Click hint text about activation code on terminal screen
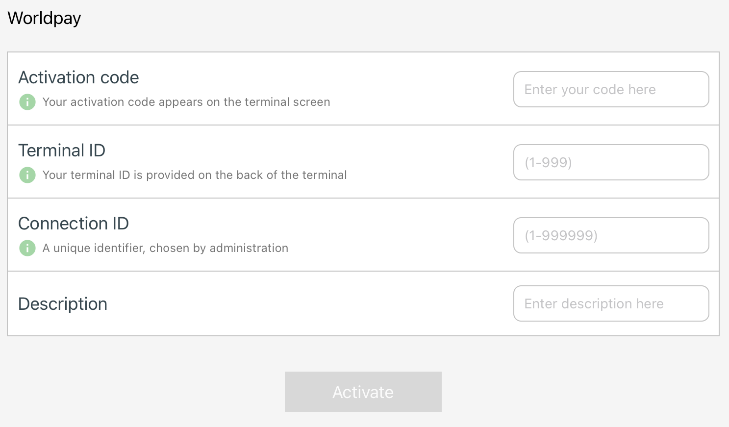Image resolution: width=729 pixels, height=427 pixels. [186, 102]
